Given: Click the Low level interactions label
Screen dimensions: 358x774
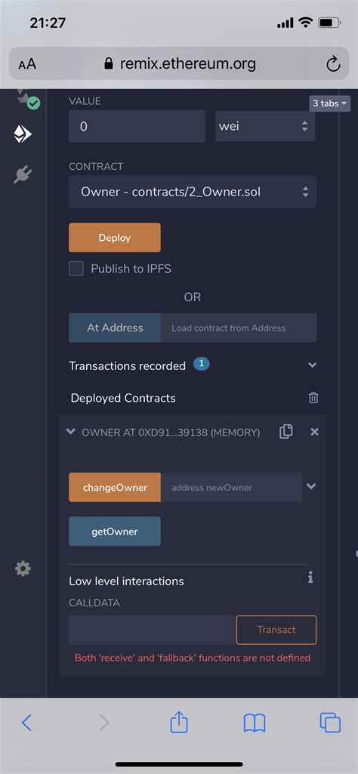Looking at the screenshot, I should pyautogui.click(x=126, y=581).
